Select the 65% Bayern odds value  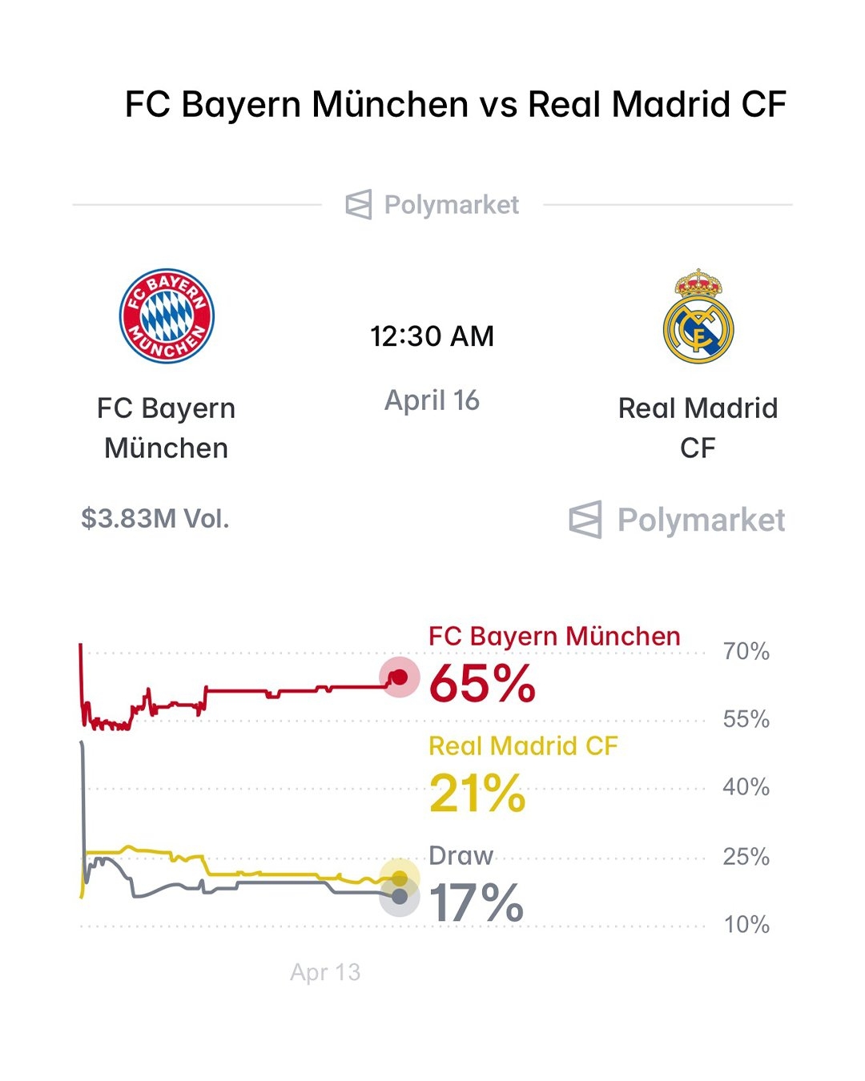(482, 684)
